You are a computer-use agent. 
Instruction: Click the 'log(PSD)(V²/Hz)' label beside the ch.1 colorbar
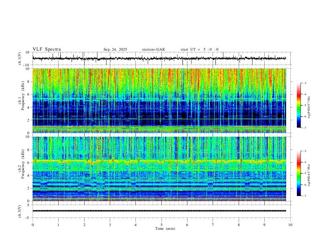pyautogui.click(x=309, y=107)
